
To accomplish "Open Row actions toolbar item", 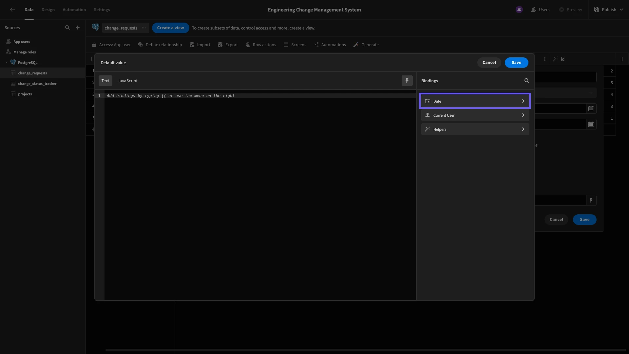I will [261, 45].
